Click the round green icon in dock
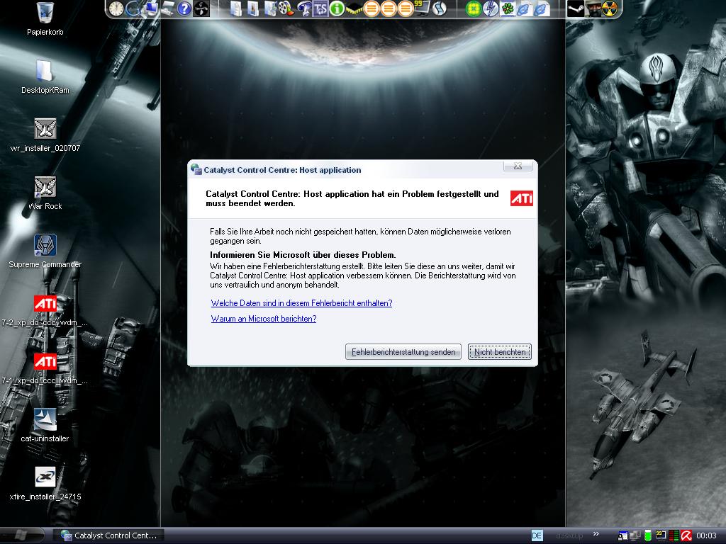The width and height of the screenshot is (726, 544). (473, 8)
